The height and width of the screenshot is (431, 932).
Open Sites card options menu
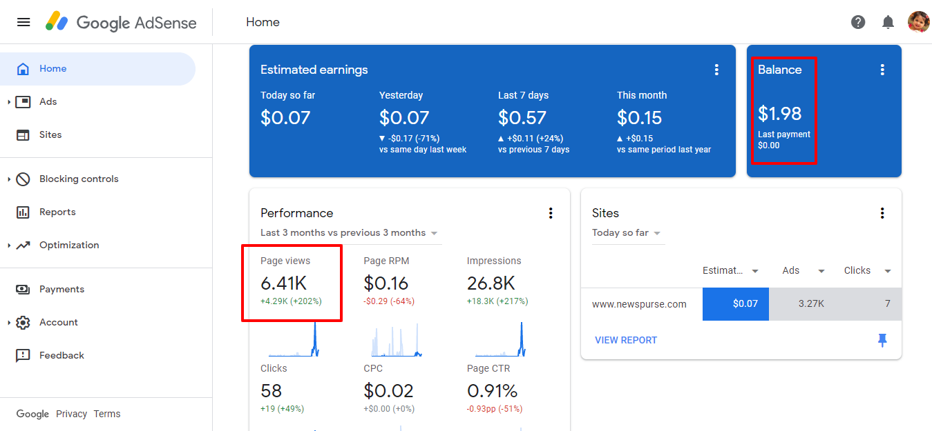pyautogui.click(x=882, y=213)
